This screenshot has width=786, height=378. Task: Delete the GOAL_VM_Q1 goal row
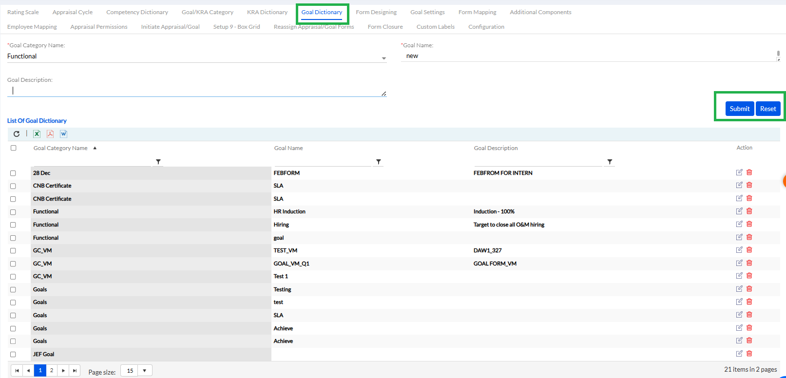coord(749,263)
